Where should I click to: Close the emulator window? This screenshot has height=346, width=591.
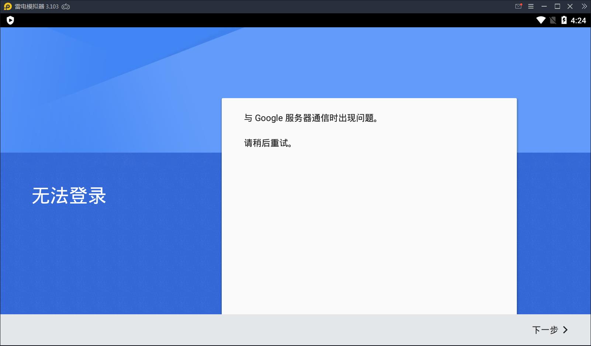tap(570, 6)
